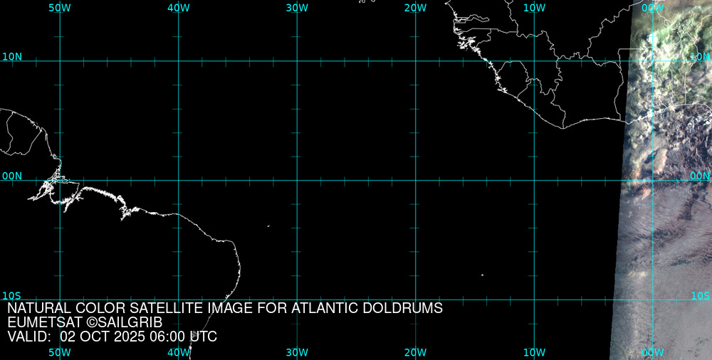Select the top 30W longitude label
Screen dimensions: 712x360
point(297,7)
